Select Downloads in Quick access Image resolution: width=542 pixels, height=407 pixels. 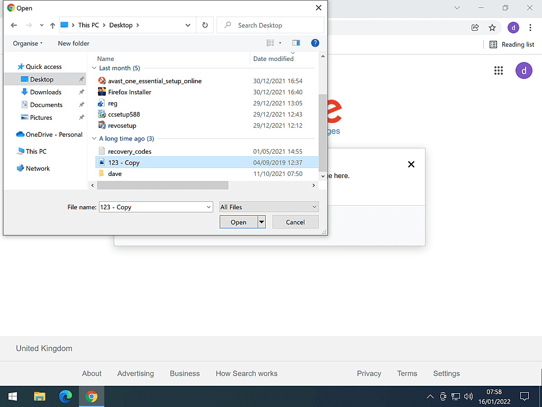pyautogui.click(x=46, y=92)
